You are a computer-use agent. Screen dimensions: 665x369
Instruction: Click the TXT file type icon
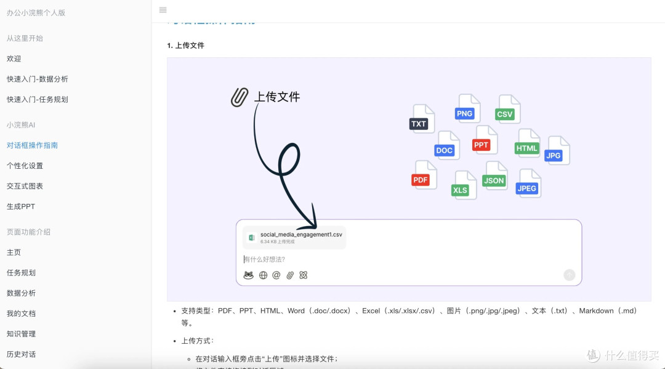tap(422, 119)
